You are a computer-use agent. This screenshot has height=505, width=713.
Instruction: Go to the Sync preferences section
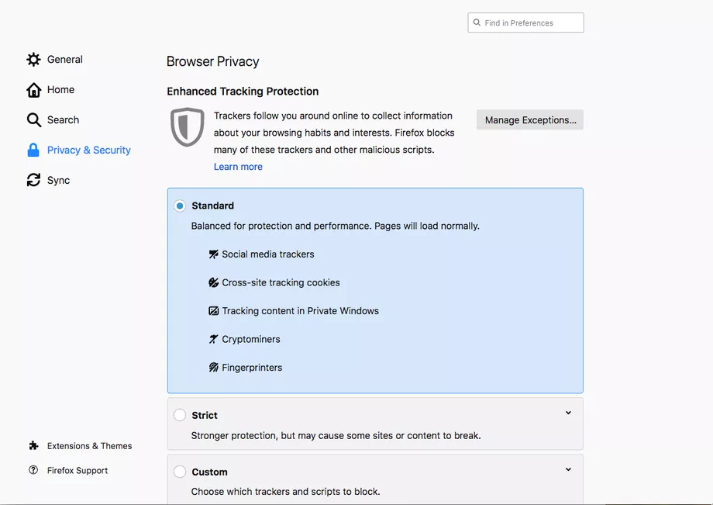pyautogui.click(x=58, y=181)
